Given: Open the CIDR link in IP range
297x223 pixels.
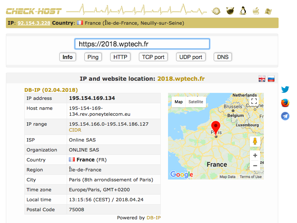Looking at the screenshot, I should [x=75, y=130].
